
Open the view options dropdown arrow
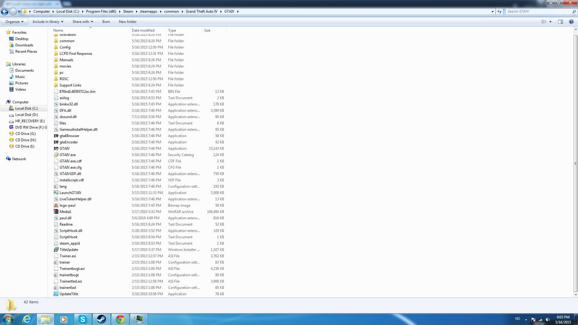[x=550, y=22]
